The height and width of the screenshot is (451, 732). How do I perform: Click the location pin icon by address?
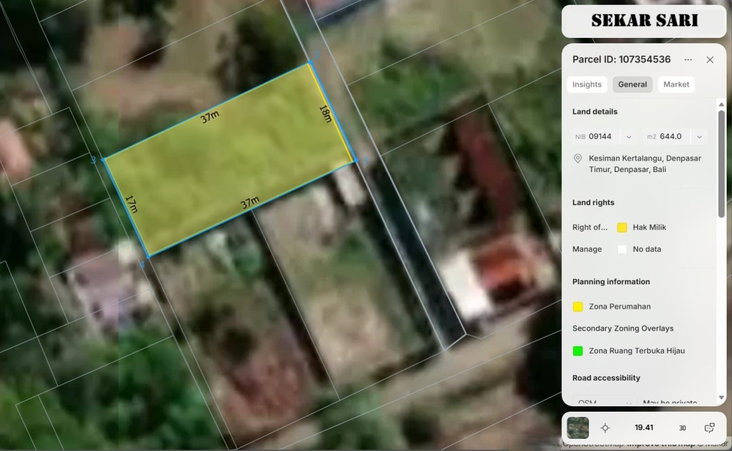pyautogui.click(x=578, y=158)
